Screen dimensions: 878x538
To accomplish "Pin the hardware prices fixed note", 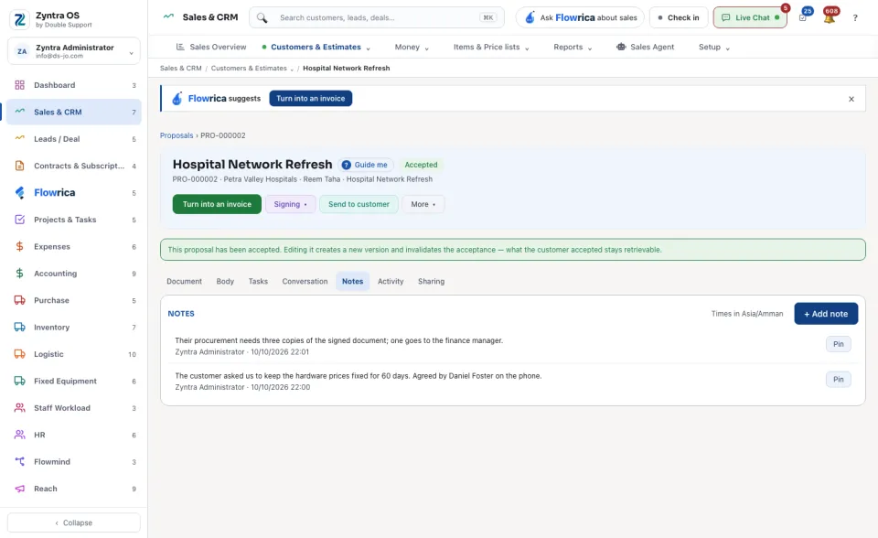I will pyautogui.click(x=839, y=380).
